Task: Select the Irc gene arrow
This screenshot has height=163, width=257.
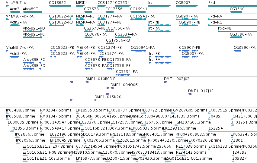Action: tap(159, 6)
